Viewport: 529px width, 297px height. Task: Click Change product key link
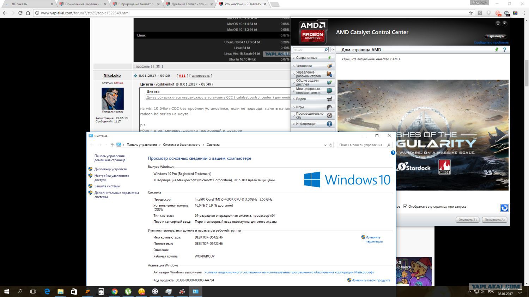(x=371, y=280)
